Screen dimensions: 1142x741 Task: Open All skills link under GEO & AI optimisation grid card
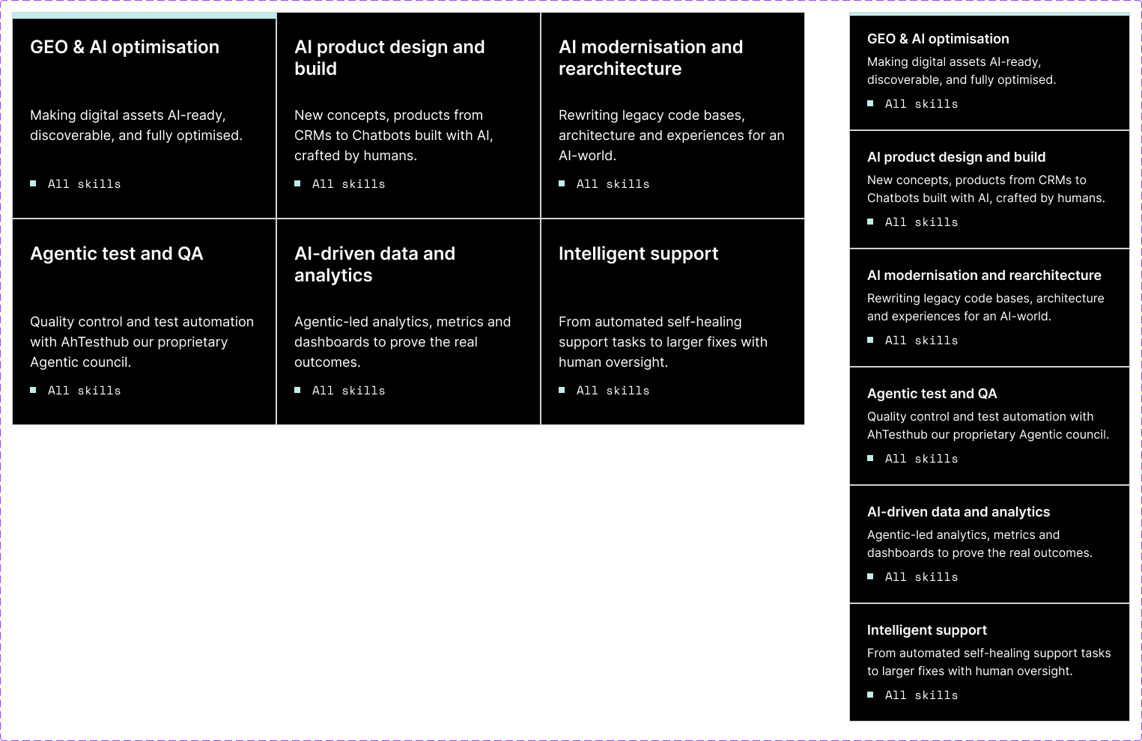click(x=84, y=184)
